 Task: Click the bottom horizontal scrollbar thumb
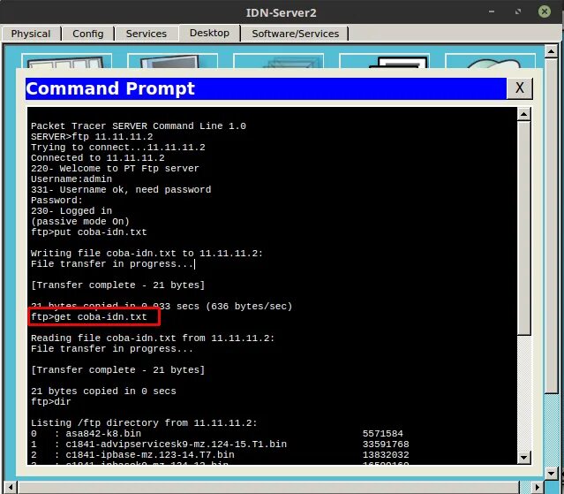click(x=268, y=488)
